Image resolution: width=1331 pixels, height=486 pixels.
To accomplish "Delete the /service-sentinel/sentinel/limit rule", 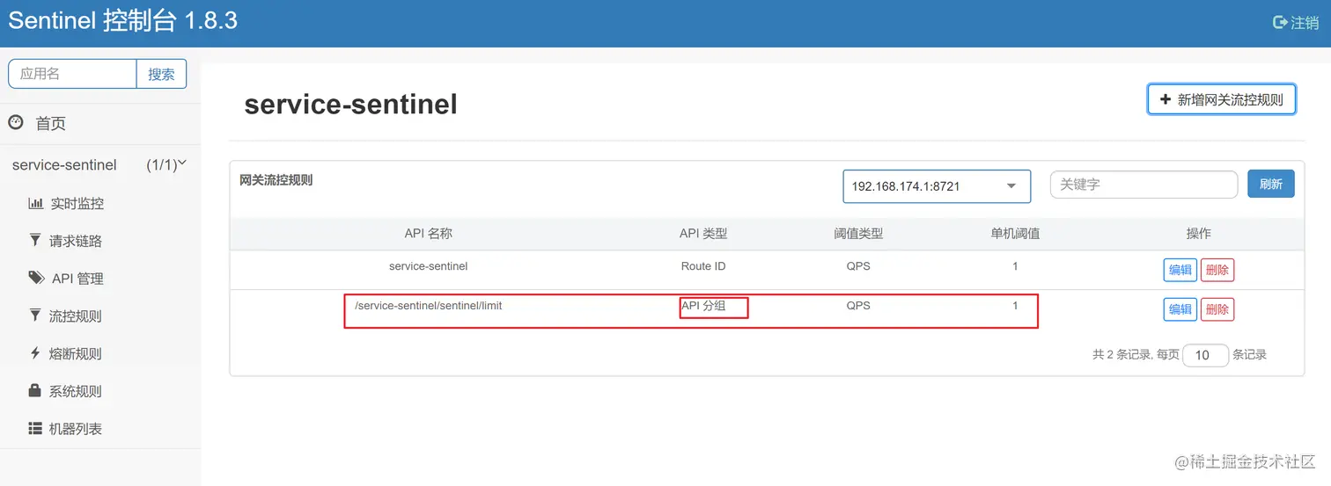I will [x=1217, y=309].
